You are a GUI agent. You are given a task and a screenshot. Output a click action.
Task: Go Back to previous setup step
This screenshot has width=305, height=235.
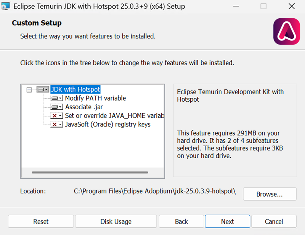click(x=181, y=221)
